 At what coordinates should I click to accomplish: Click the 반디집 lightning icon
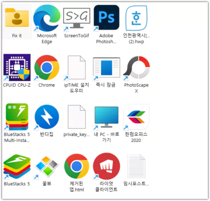(x=47, y=117)
